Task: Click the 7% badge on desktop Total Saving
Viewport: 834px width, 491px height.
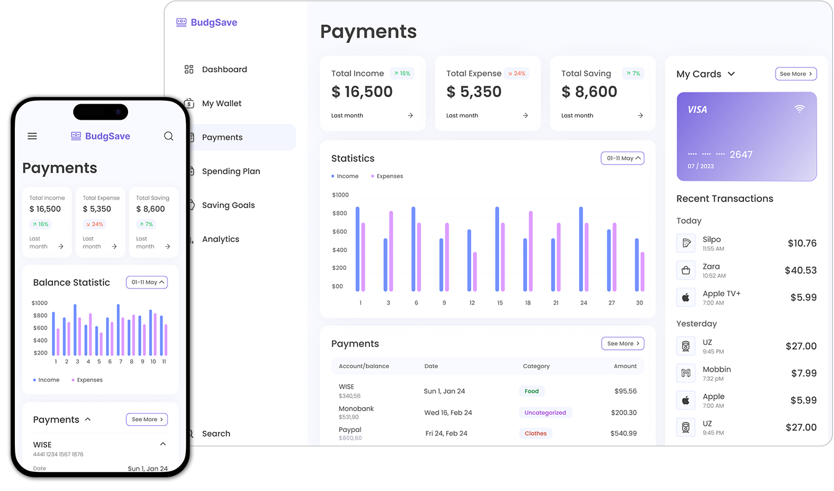Action: tap(633, 73)
